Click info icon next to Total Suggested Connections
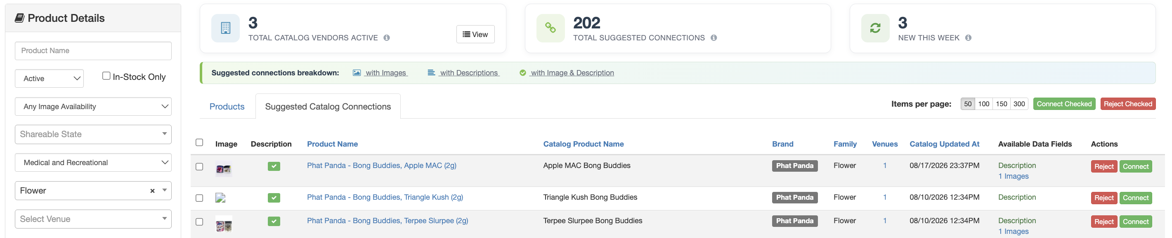 714,38
